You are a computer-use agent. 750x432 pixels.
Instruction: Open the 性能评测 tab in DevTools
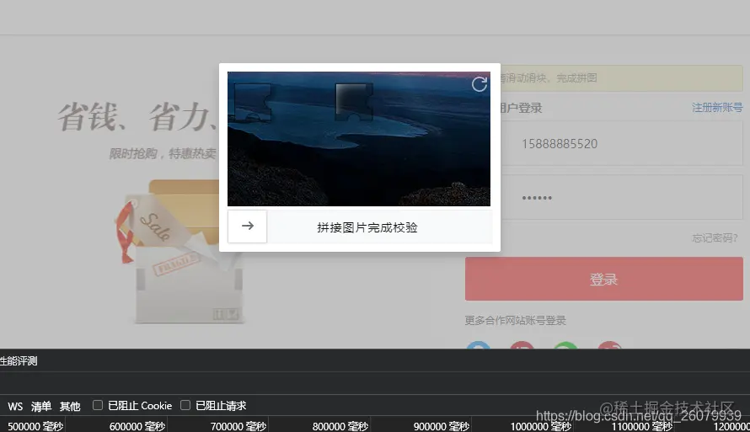click(19, 360)
